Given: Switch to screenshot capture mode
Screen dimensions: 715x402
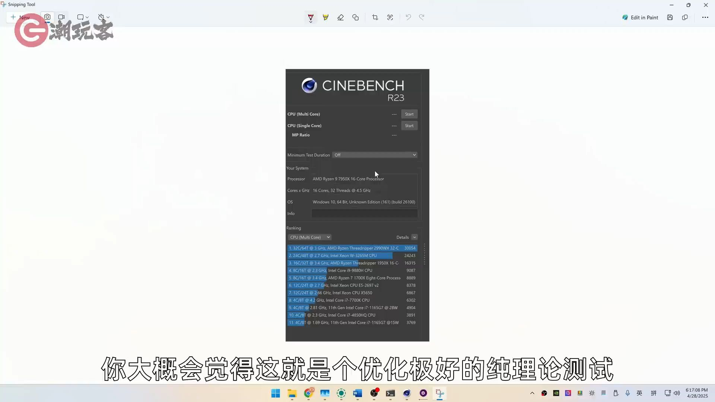Looking at the screenshot, I should 47,17.
